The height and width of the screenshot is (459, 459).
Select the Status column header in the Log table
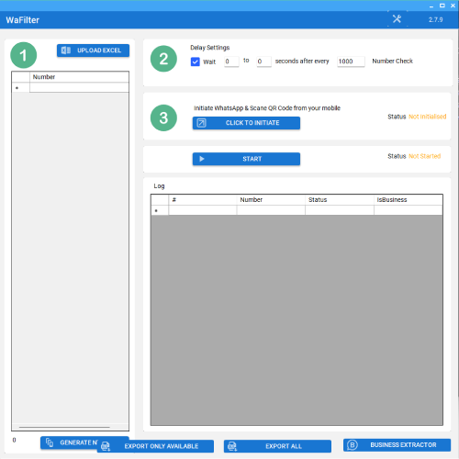click(x=340, y=200)
